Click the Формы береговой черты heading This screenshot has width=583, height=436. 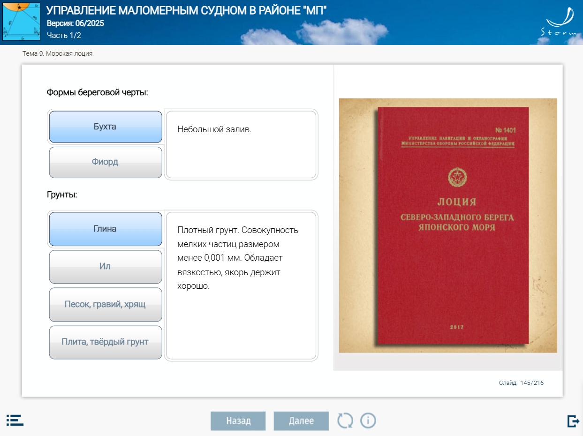97,92
